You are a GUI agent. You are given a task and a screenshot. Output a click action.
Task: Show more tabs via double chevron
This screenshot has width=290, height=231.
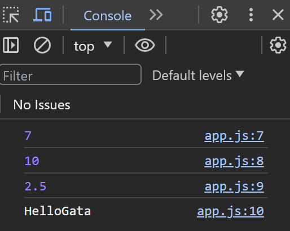[x=156, y=15]
